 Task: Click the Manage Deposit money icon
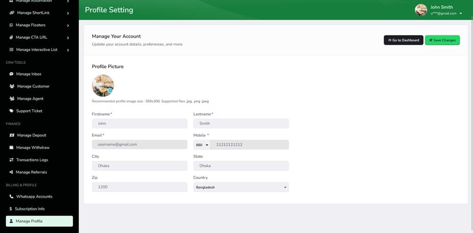[x=11, y=136]
